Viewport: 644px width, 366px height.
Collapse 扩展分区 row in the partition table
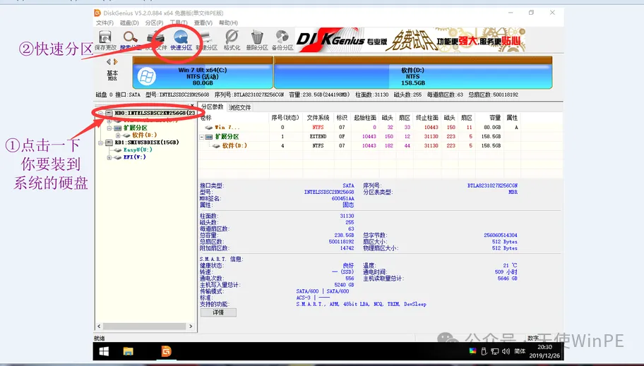pyautogui.click(x=203, y=137)
